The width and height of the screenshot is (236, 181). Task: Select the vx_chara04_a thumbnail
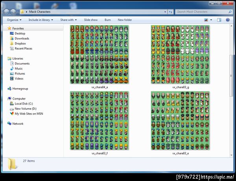(x=100, y=54)
